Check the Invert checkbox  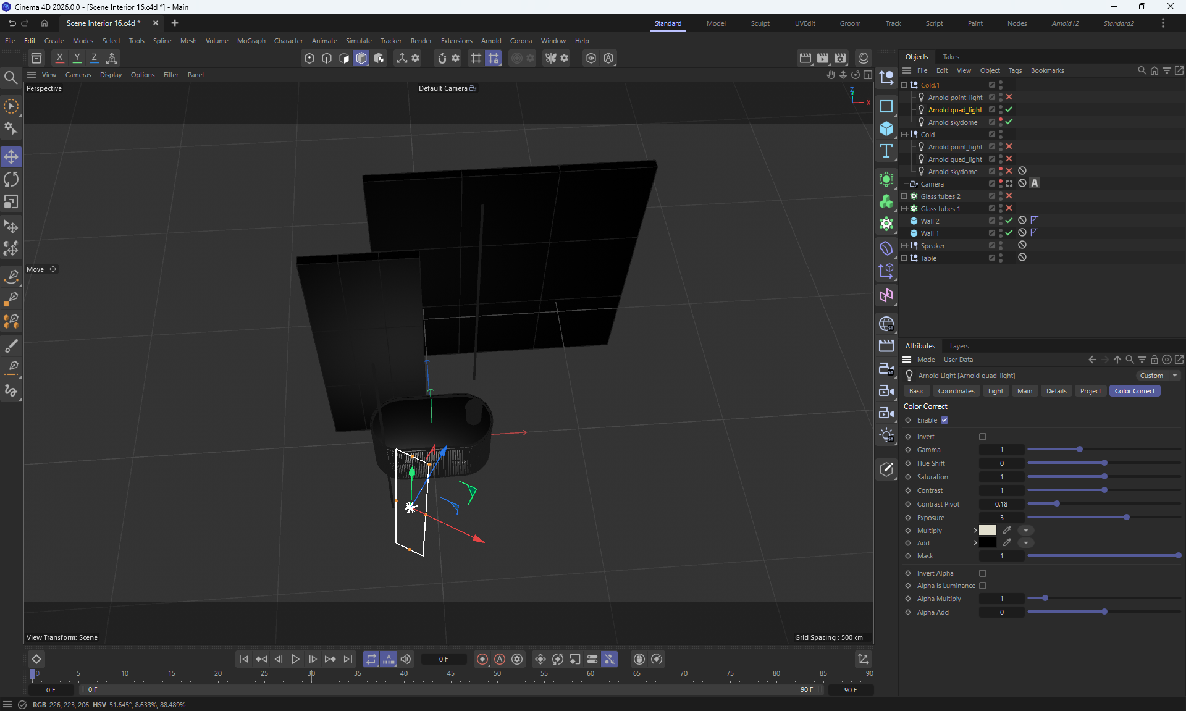click(x=983, y=437)
